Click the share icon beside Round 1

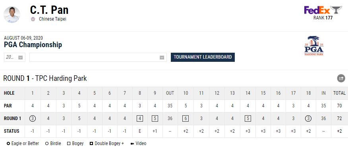[341, 78]
